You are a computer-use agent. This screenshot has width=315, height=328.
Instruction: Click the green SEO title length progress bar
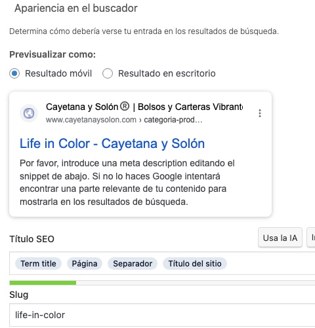point(43,283)
